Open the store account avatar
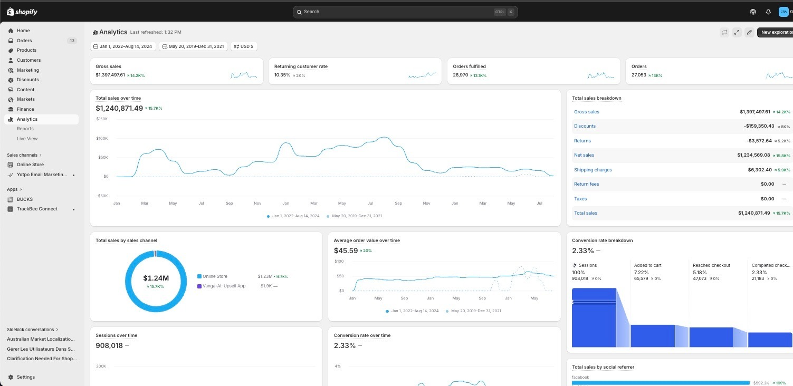The width and height of the screenshot is (793, 386). click(783, 12)
